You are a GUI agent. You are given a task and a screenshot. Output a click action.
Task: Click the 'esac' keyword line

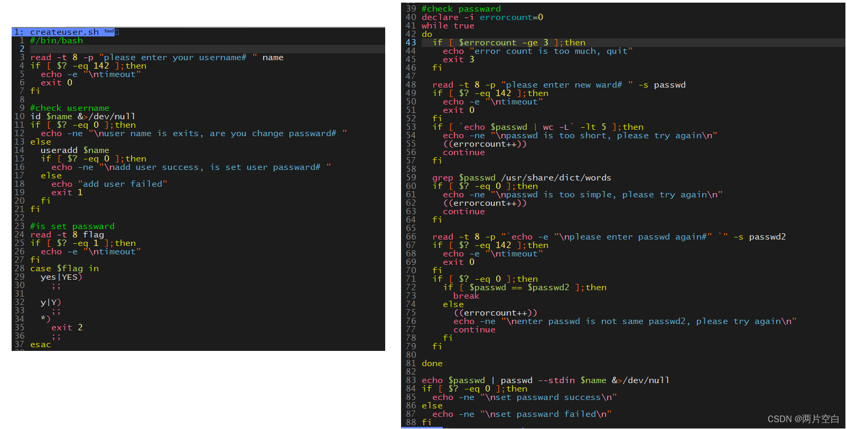click(41, 345)
